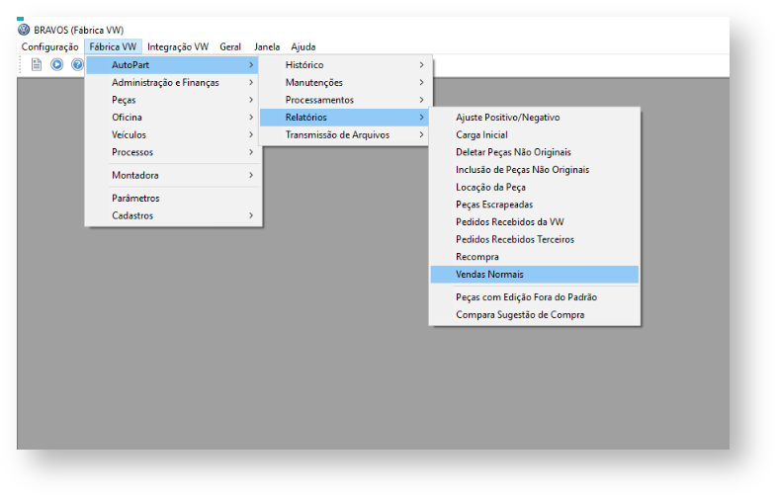Open the Veículos submenu

click(173, 134)
